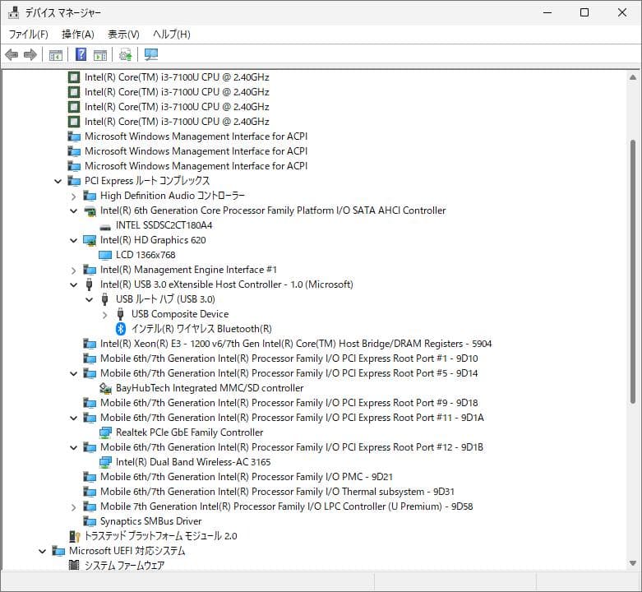The width and height of the screenshot is (642, 592).
Task: Select the システム ファームウェア text
Action: [124, 566]
